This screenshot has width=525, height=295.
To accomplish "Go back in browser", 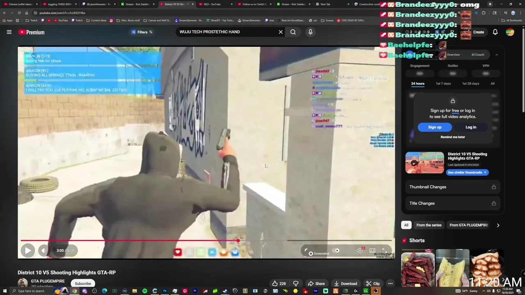I will click(x=5, y=13).
